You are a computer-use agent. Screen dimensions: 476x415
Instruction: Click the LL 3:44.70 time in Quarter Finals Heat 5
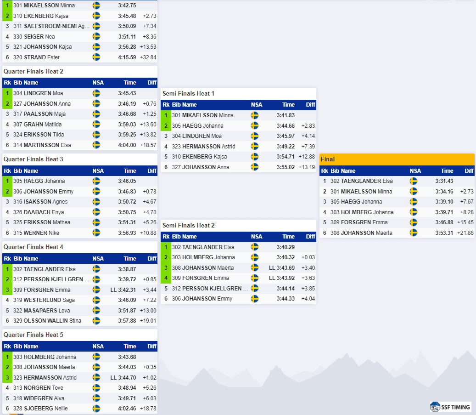click(123, 378)
